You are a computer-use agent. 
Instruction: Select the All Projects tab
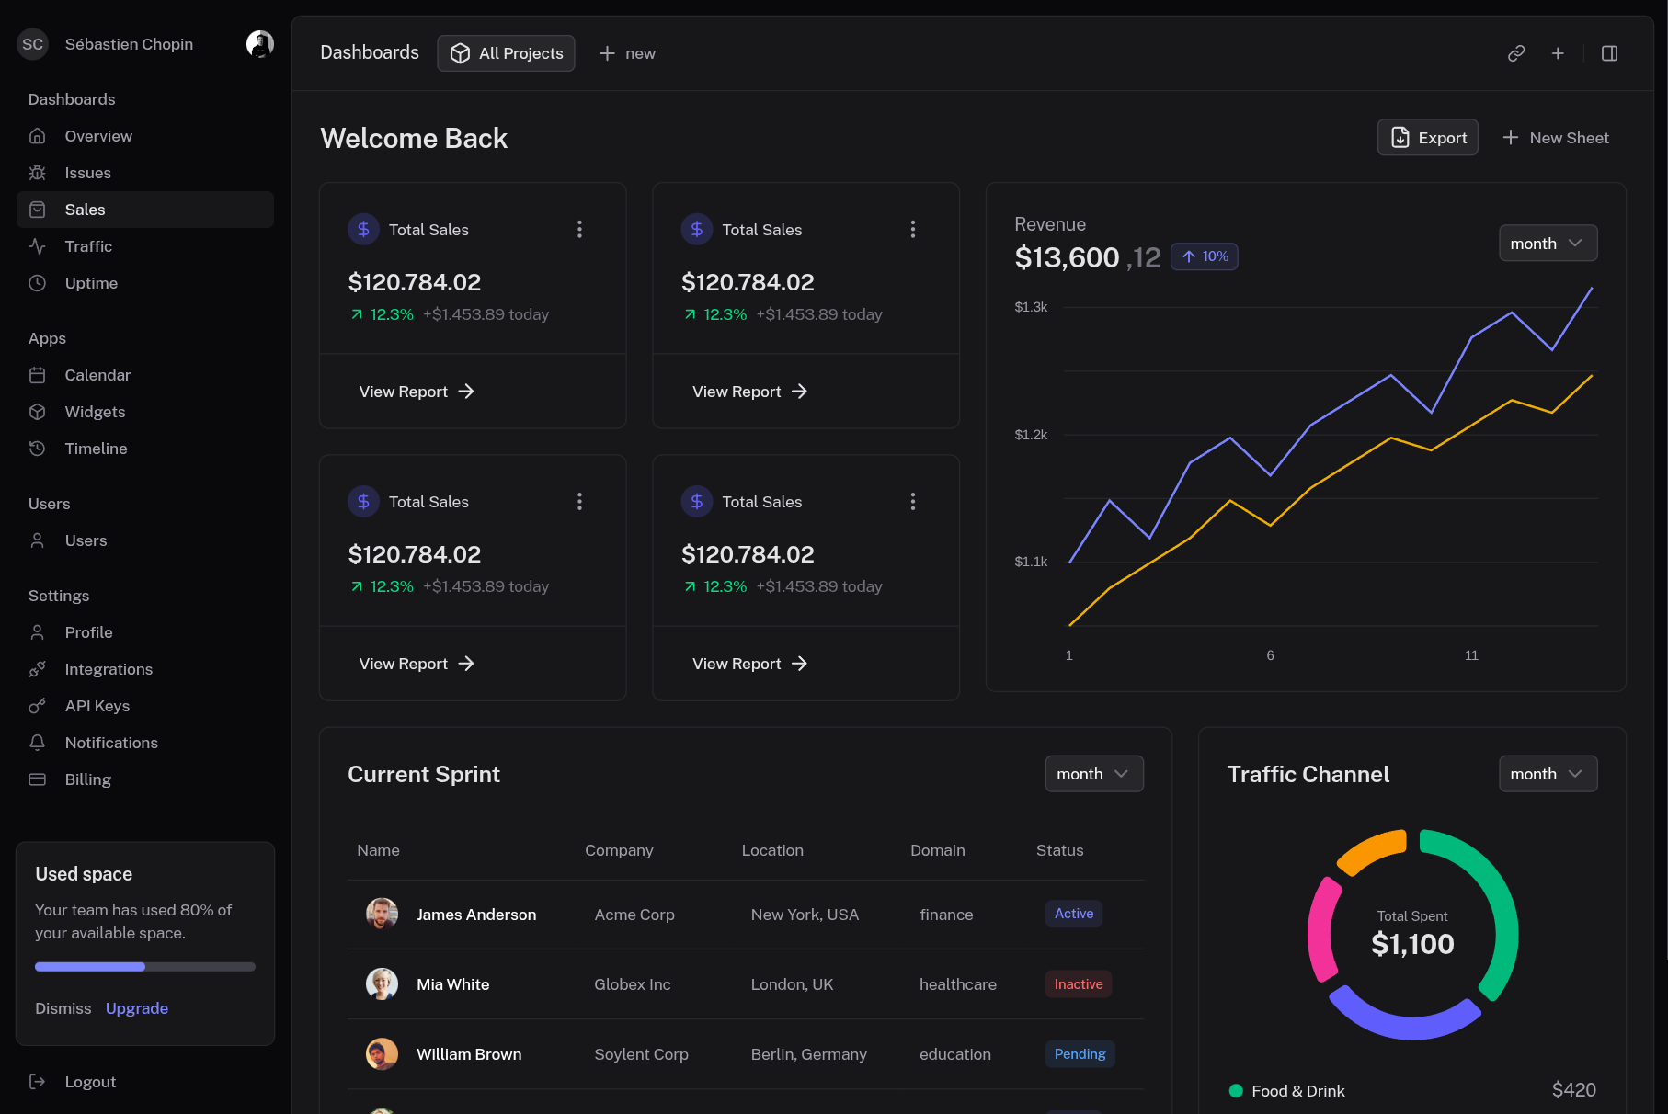pos(506,53)
